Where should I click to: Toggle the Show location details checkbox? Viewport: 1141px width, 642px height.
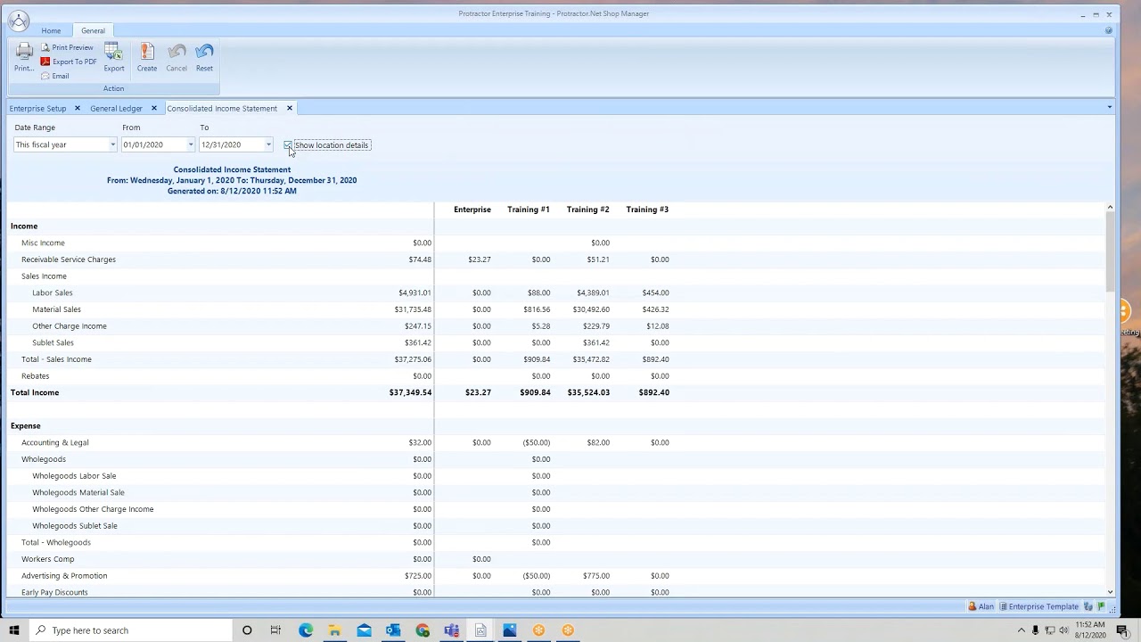click(288, 144)
